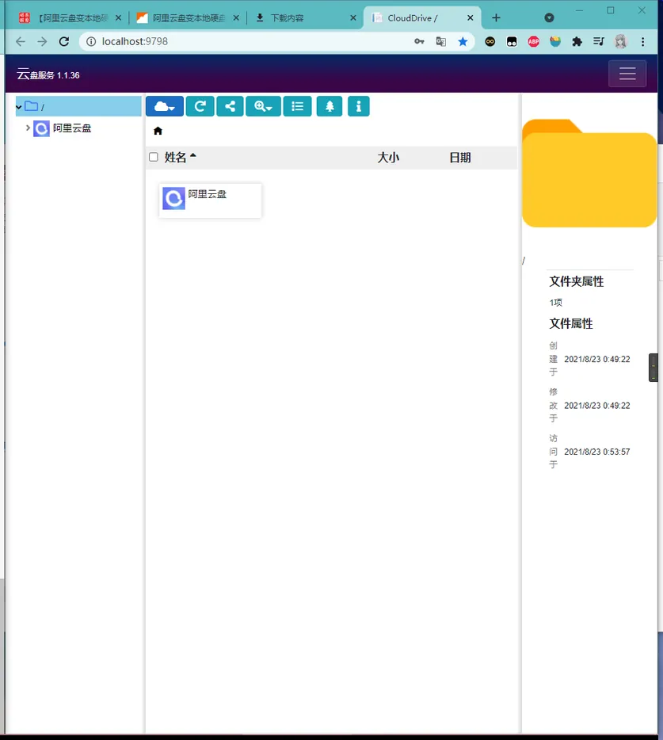This screenshot has width=663, height=740.
Task: Switch to the CloudDrive browser tab
Action: coord(422,18)
